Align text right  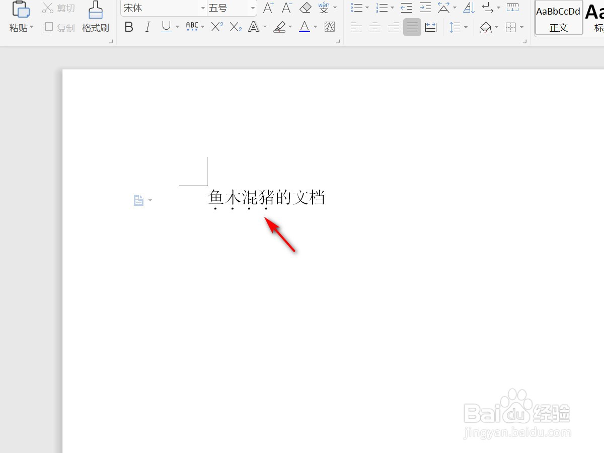point(394,27)
